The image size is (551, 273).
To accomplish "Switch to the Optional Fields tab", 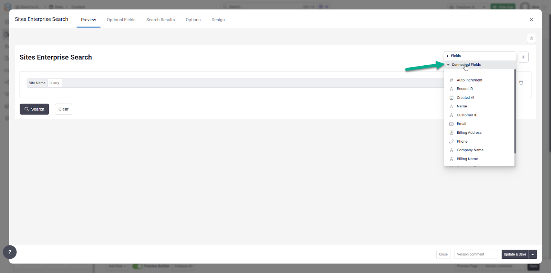I will point(121,20).
